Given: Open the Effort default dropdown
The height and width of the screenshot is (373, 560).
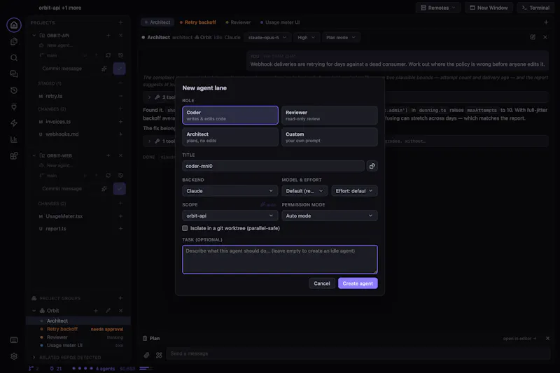Looking at the screenshot, I should click(354, 191).
